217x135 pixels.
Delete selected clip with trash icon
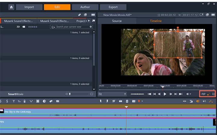127,101
